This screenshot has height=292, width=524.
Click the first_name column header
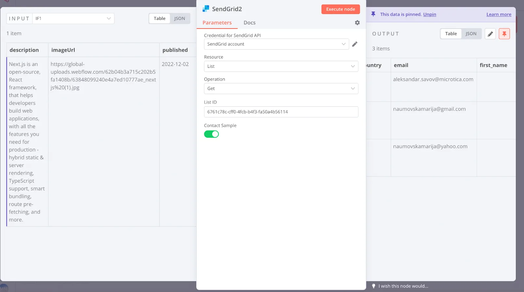[x=496, y=65]
